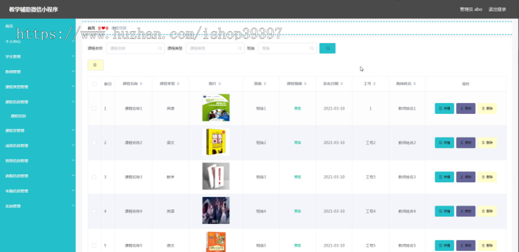Expand 课程表管理 in the sidebar
519x252 pixels.
coord(37,131)
